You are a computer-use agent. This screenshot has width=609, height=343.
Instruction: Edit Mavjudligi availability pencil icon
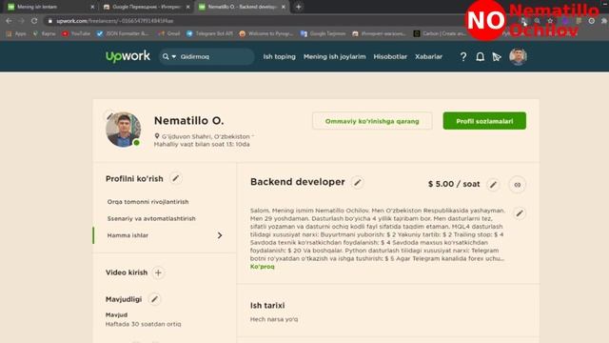154,299
